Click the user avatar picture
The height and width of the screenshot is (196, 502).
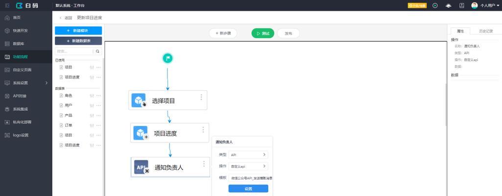475,5
